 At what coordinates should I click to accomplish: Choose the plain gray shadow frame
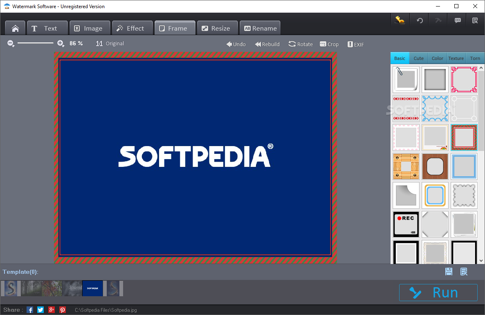click(435, 79)
